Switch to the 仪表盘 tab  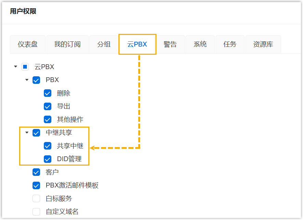[x=28, y=44]
